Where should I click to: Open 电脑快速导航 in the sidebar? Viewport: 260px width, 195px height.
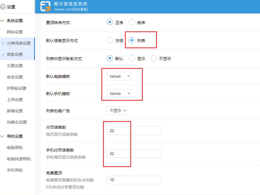tap(19, 159)
